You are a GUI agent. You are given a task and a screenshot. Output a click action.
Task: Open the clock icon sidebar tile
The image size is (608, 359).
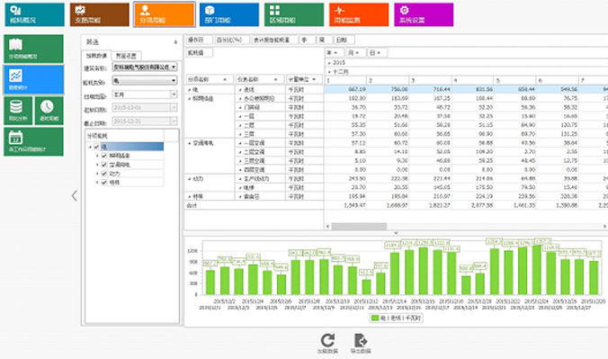(x=49, y=111)
